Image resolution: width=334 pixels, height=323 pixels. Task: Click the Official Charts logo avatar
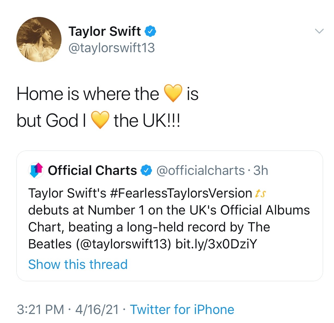click(36, 170)
